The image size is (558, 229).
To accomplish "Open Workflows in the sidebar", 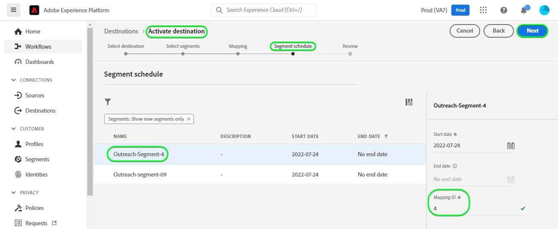I will [x=43, y=47].
